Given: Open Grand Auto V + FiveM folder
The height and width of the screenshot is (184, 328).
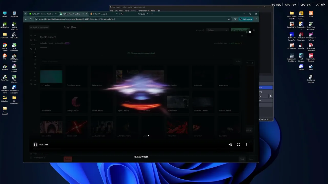Looking at the screenshot, I should coord(292,15).
